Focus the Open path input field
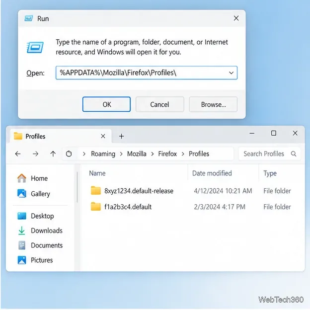Image resolution: width=310 pixels, height=310 pixels. 146,73
